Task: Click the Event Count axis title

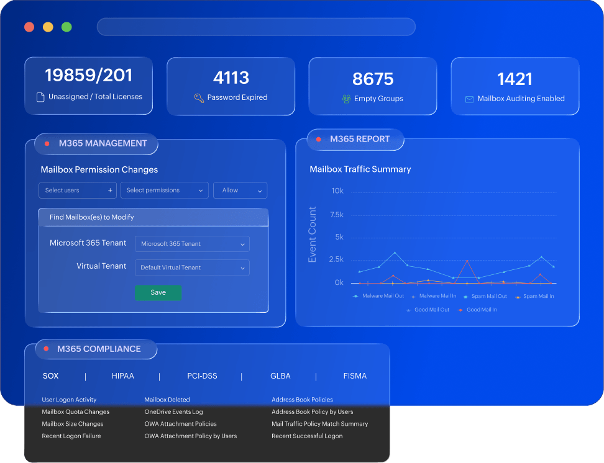Action: coord(313,235)
